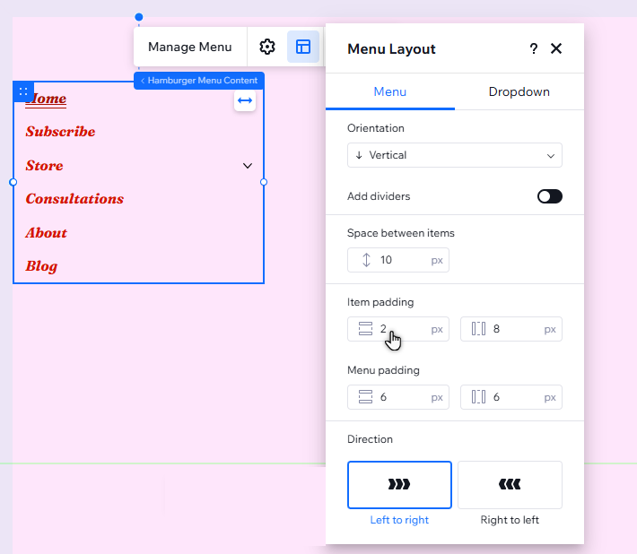The width and height of the screenshot is (637, 554).
Task: Click the drag handle dots icon
Action: coord(23,91)
